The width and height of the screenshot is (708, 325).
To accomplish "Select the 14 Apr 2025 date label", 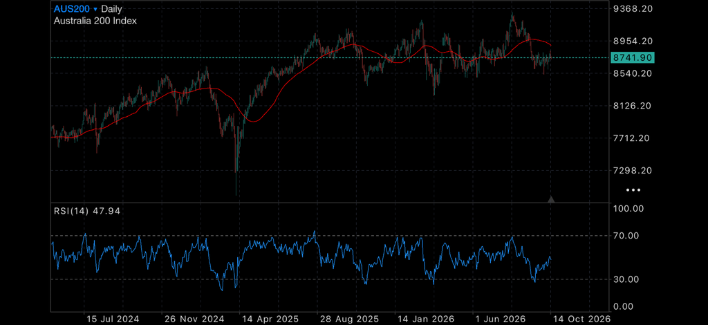I will pyautogui.click(x=269, y=319).
